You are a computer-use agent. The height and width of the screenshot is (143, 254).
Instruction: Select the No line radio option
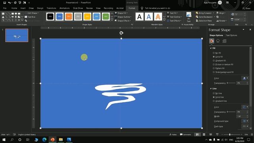217,93
